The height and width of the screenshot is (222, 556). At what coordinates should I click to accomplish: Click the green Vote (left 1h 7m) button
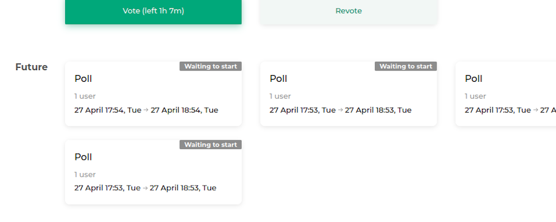click(x=153, y=11)
